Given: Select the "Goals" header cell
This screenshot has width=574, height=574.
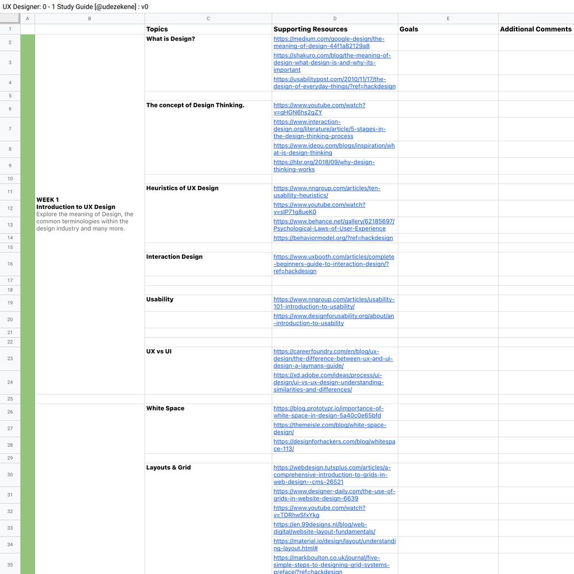Looking at the screenshot, I should click(x=448, y=29).
